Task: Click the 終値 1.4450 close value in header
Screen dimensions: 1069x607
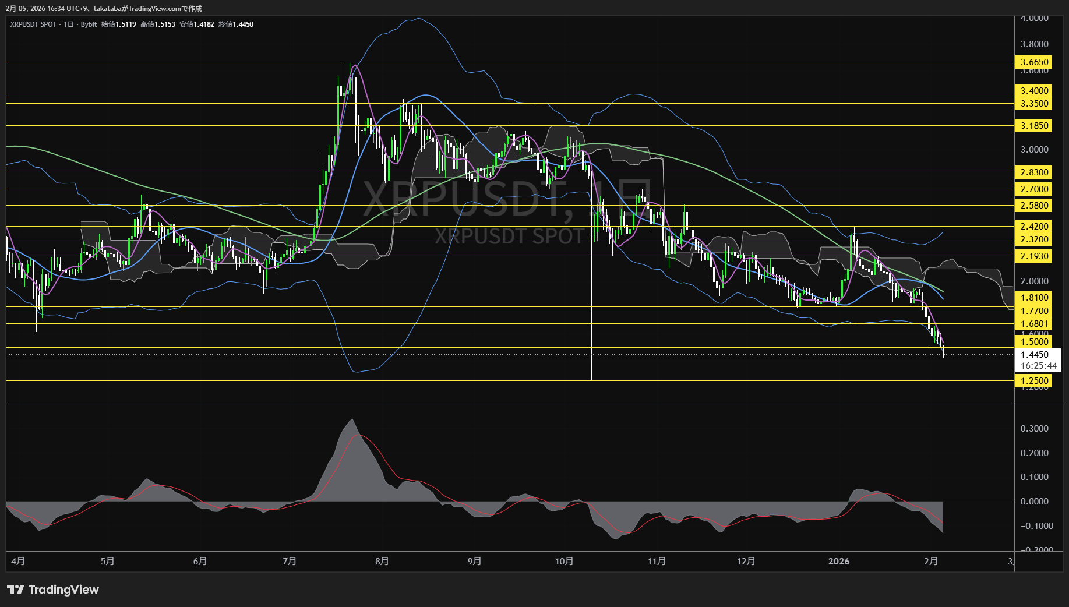Action: tap(236, 24)
